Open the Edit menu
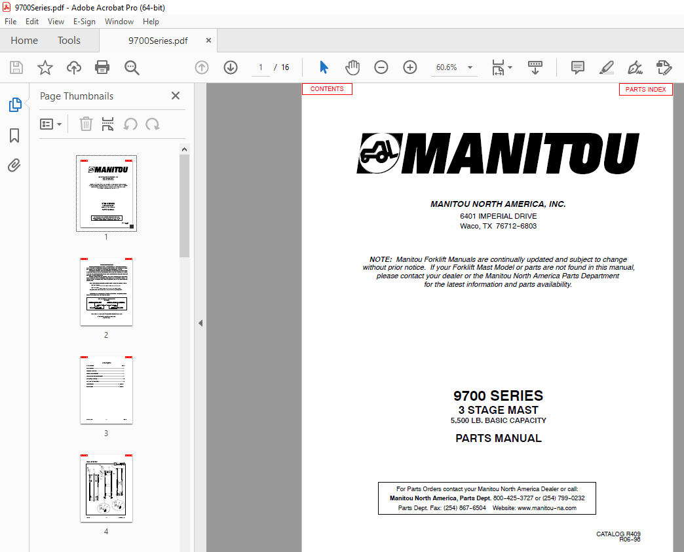 pyautogui.click(x=32, y=22)
